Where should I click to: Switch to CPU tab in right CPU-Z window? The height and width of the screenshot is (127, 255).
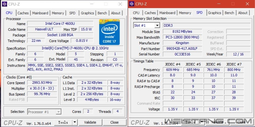[136, 13]
